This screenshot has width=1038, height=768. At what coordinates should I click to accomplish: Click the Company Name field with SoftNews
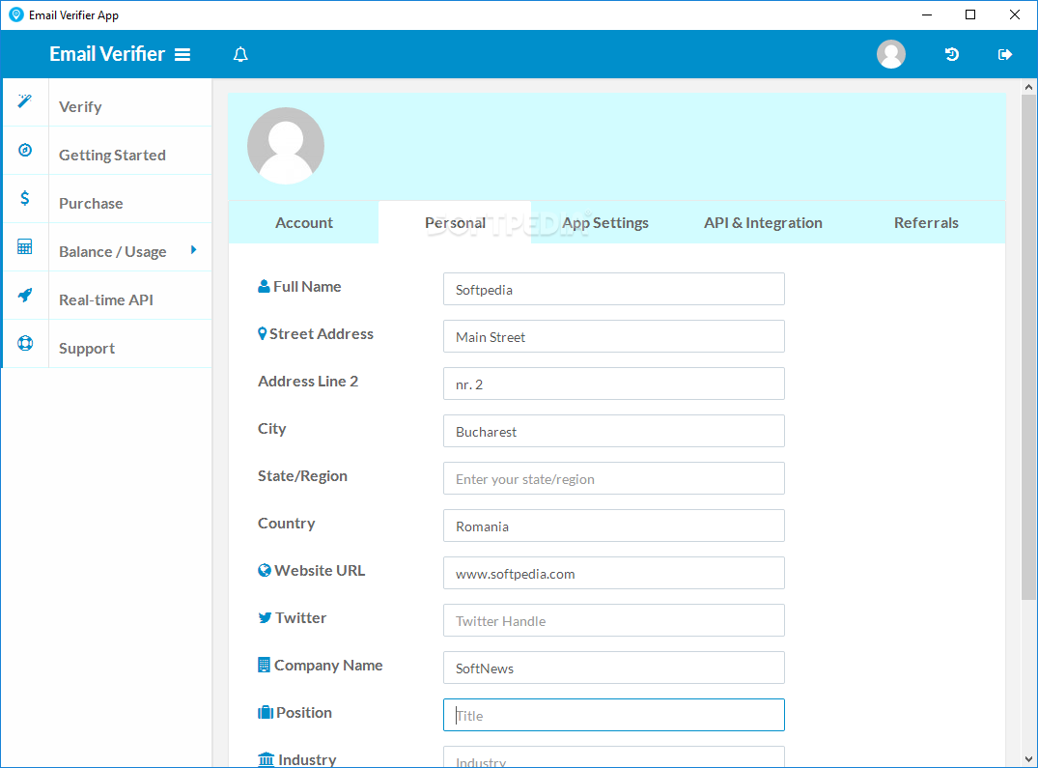[614, 668]
